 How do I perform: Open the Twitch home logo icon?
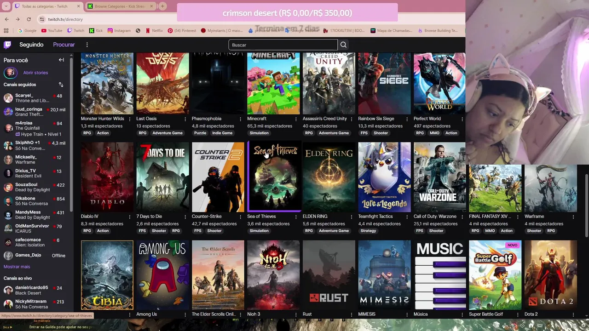click(7, 45)
